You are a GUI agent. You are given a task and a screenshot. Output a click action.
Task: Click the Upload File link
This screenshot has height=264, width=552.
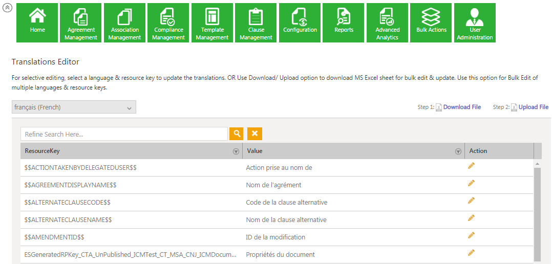pyautogui.click(x=533, y=107)
